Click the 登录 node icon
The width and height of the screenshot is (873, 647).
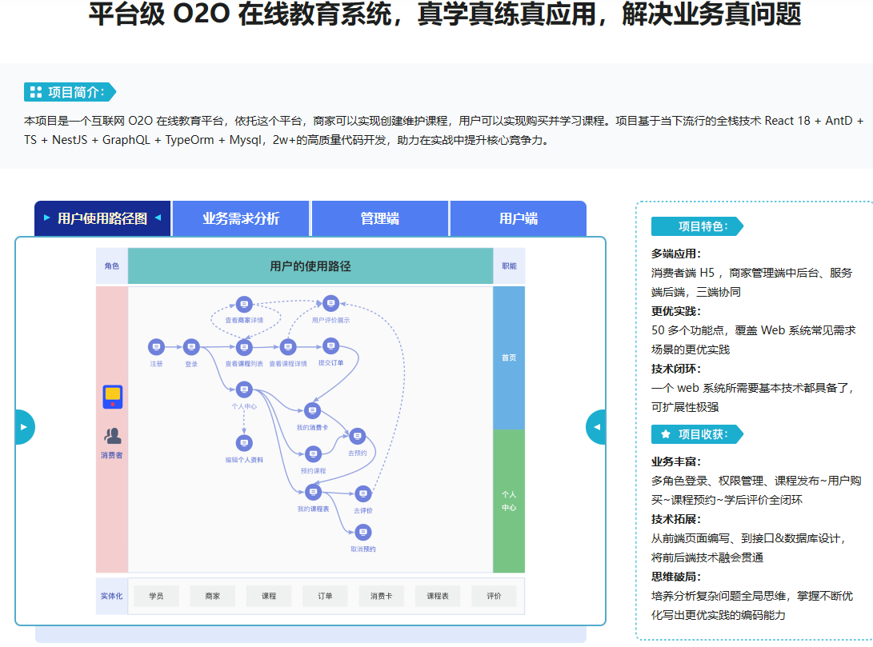[x=191, y=347]
